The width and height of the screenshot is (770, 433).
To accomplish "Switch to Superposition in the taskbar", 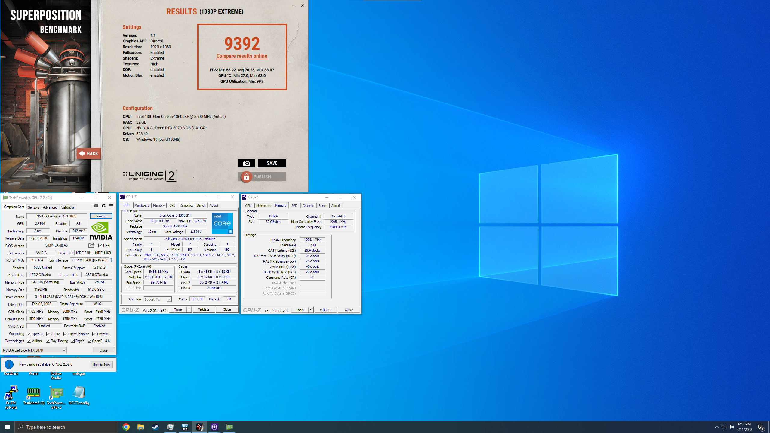I will pos(200,427).
